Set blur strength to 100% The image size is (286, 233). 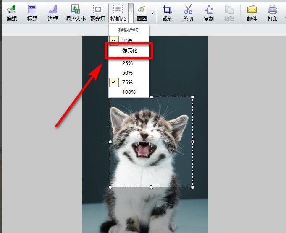(129, 92)
